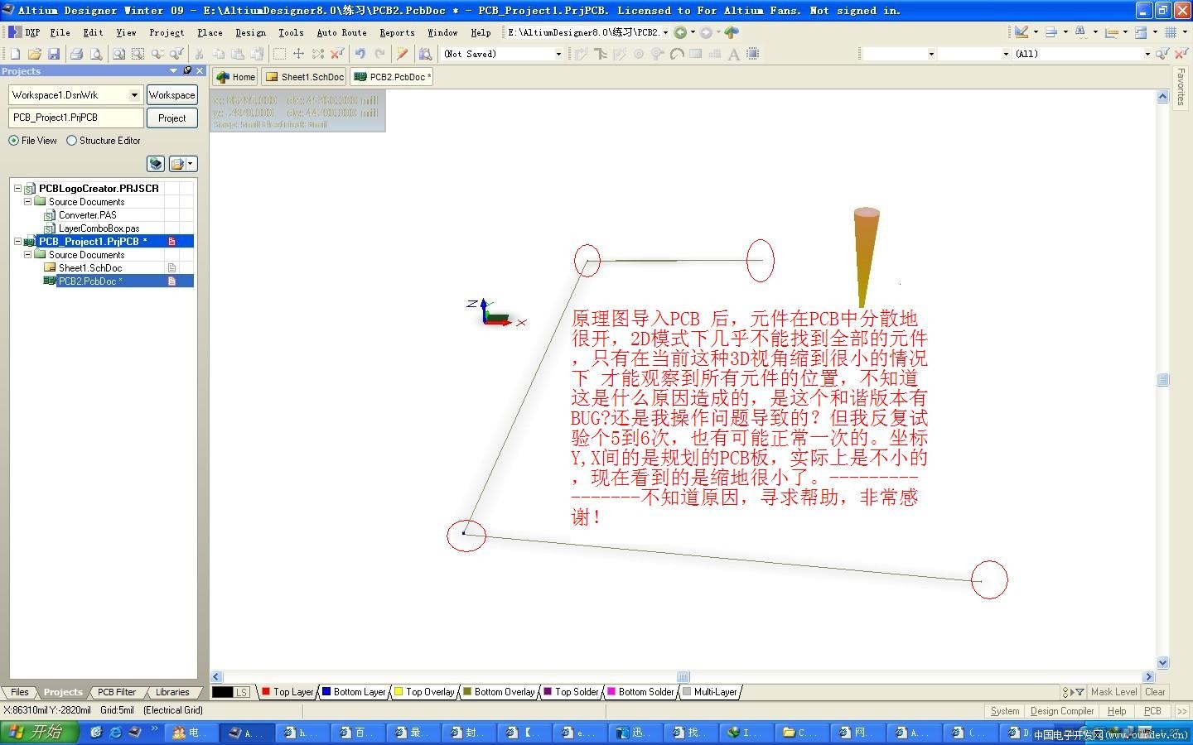
Task: Switch to the Bottom Layer tab
Action: (x=355, y=692)
